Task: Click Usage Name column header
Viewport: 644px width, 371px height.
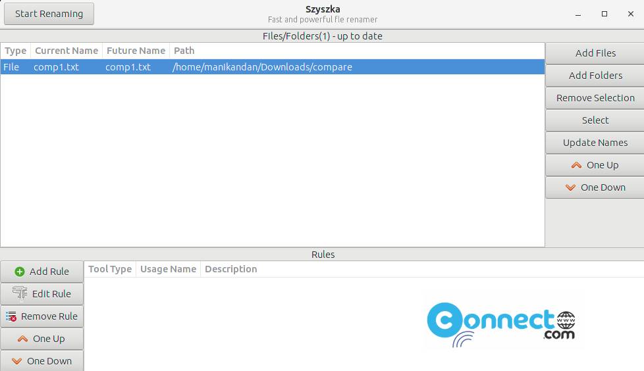Action: [x=169, y=269]
